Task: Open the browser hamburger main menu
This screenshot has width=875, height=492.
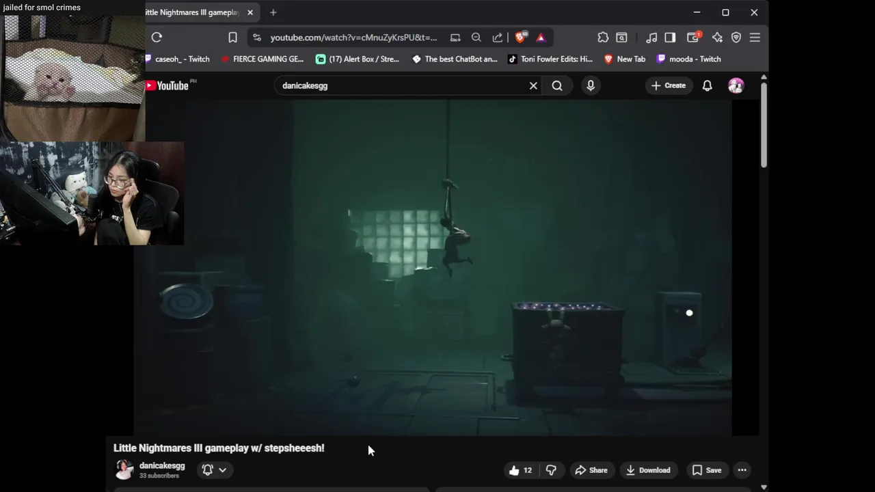Action: (755, 38)
